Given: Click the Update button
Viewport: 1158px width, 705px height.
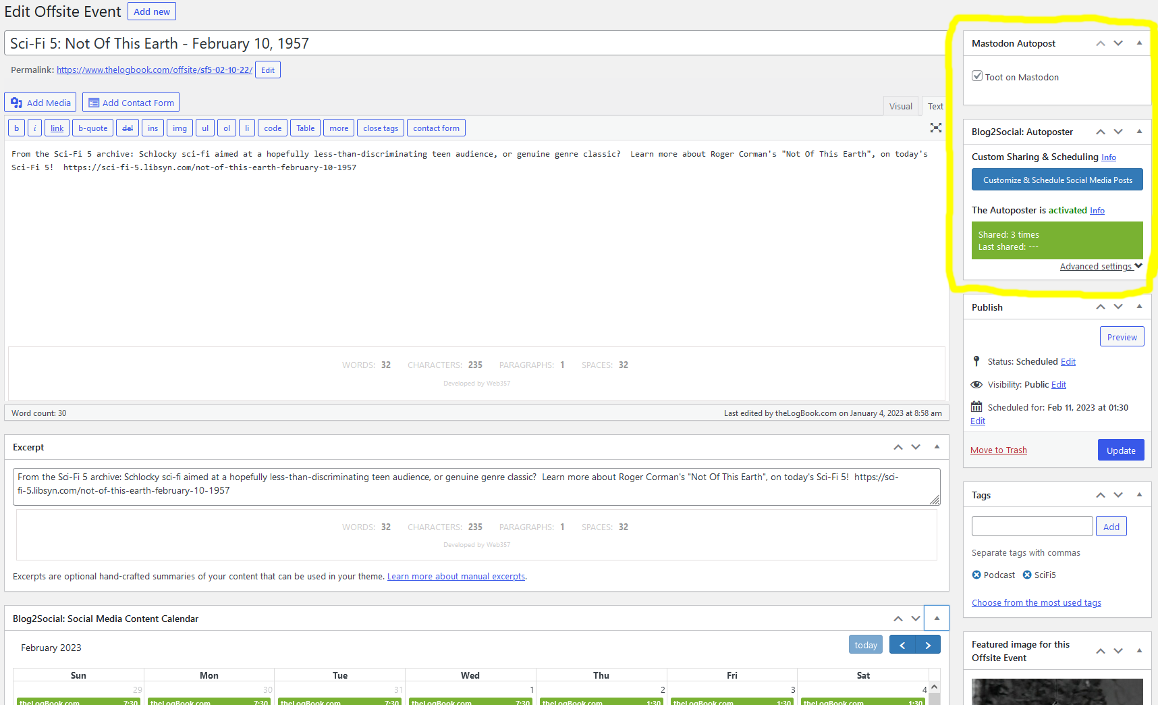Looking at the screenshot, I should (1120, 450).
